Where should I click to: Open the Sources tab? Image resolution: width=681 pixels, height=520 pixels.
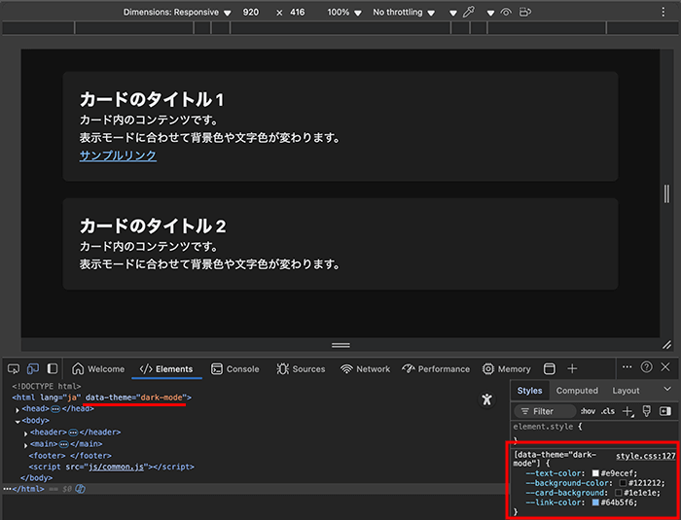301,369
